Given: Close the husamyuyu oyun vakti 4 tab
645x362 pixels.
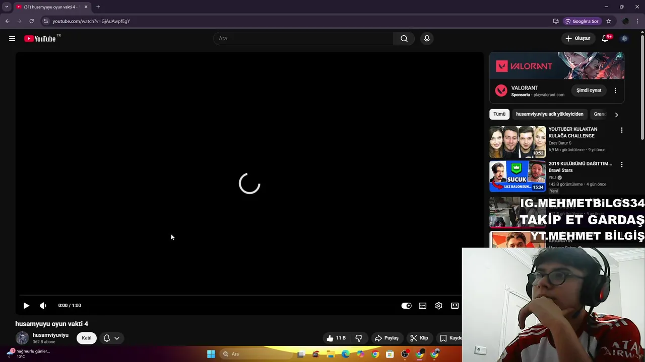Looking at the screenshot, I should click(86, 7).
